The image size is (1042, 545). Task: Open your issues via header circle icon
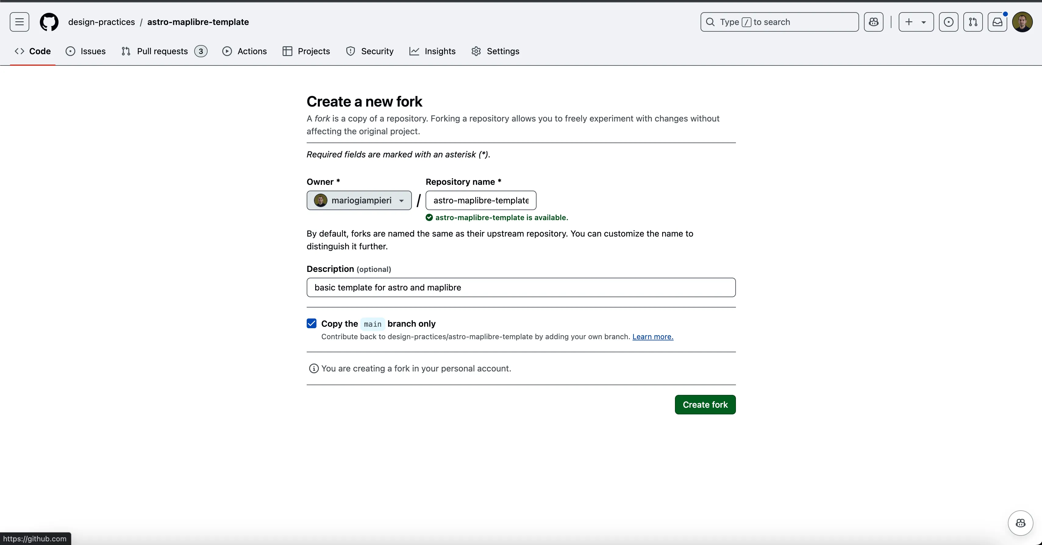point(948,22)
